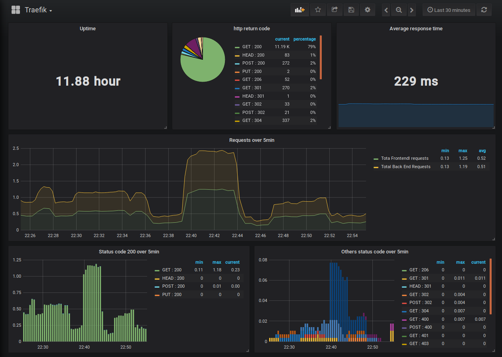This screenshot has height=357, width=502.
Task: Click the Uptime panel title
Action: (x=88, y=29)
